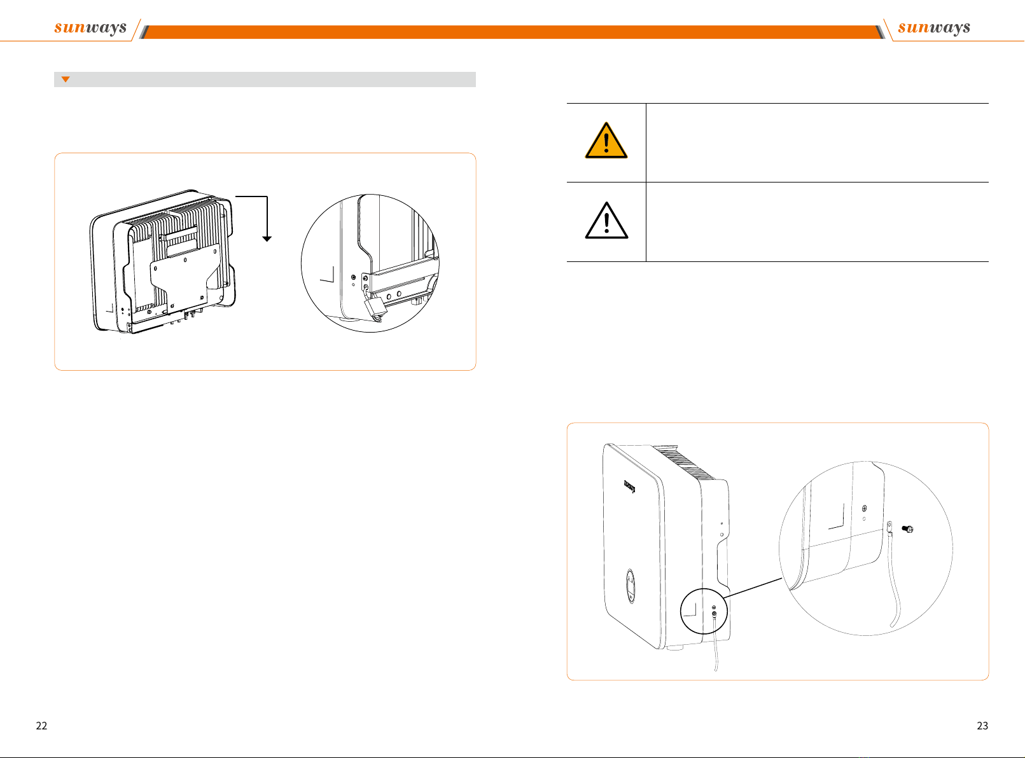Click the yellow filled warning triangle icon
Screen dimensions: 1025x758
[x=606, y=141]
